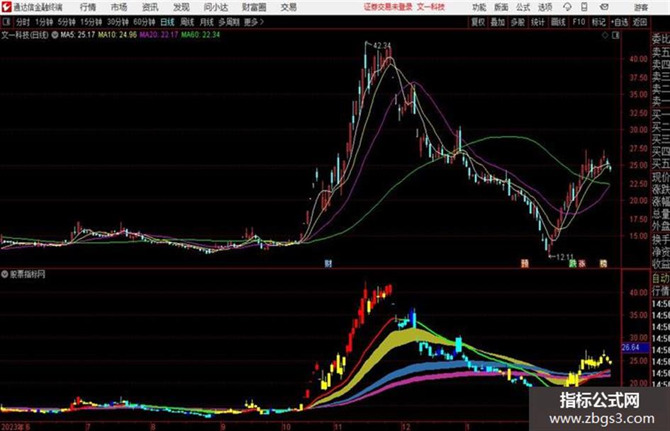This screenshot has height=431, width=670.
Task: Open the 财富圈 menu
Action: click(254, 7)
